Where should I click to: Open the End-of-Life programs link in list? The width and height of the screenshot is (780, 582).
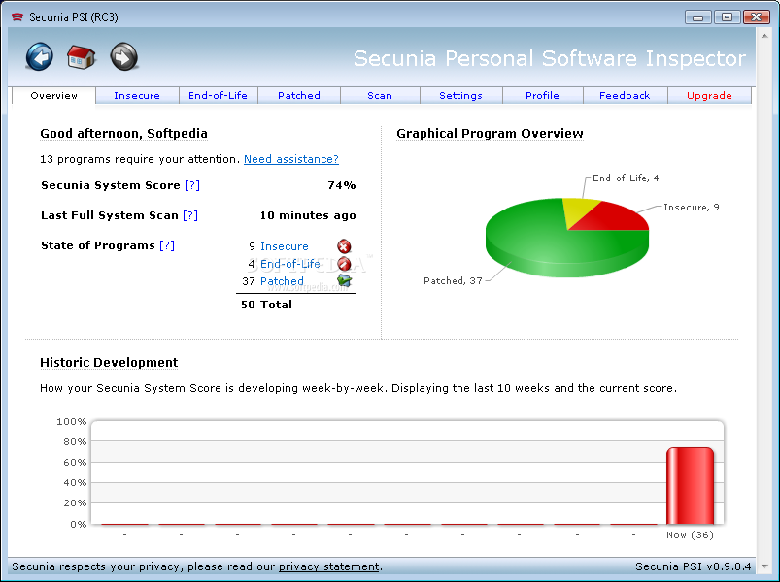click(290, 264)
